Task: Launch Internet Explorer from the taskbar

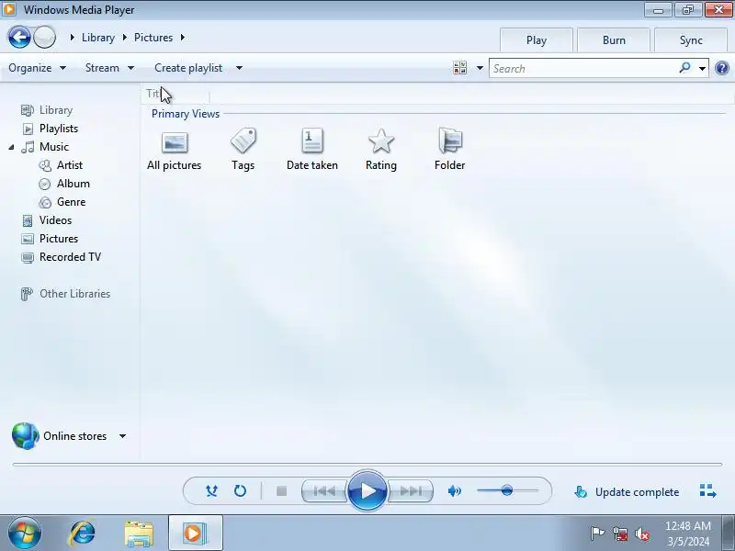Action: 83,533
